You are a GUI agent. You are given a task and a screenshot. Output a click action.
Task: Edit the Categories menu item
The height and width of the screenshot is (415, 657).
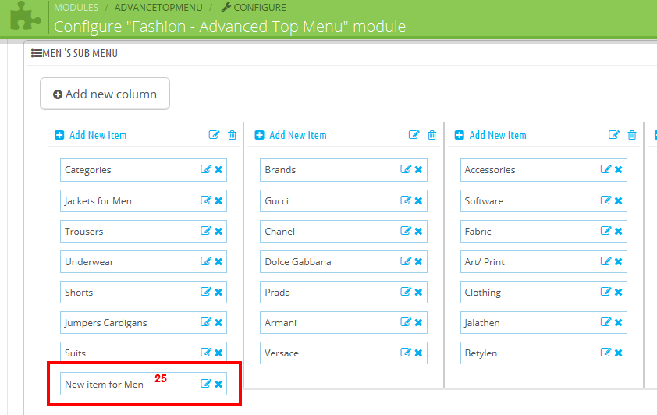206,169
